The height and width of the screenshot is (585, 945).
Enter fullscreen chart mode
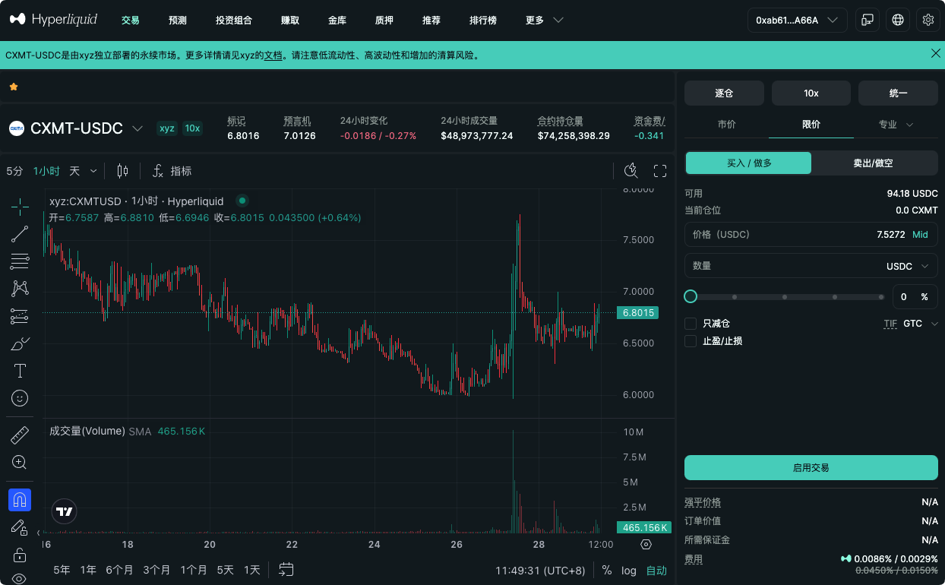[x=660, y=171]
